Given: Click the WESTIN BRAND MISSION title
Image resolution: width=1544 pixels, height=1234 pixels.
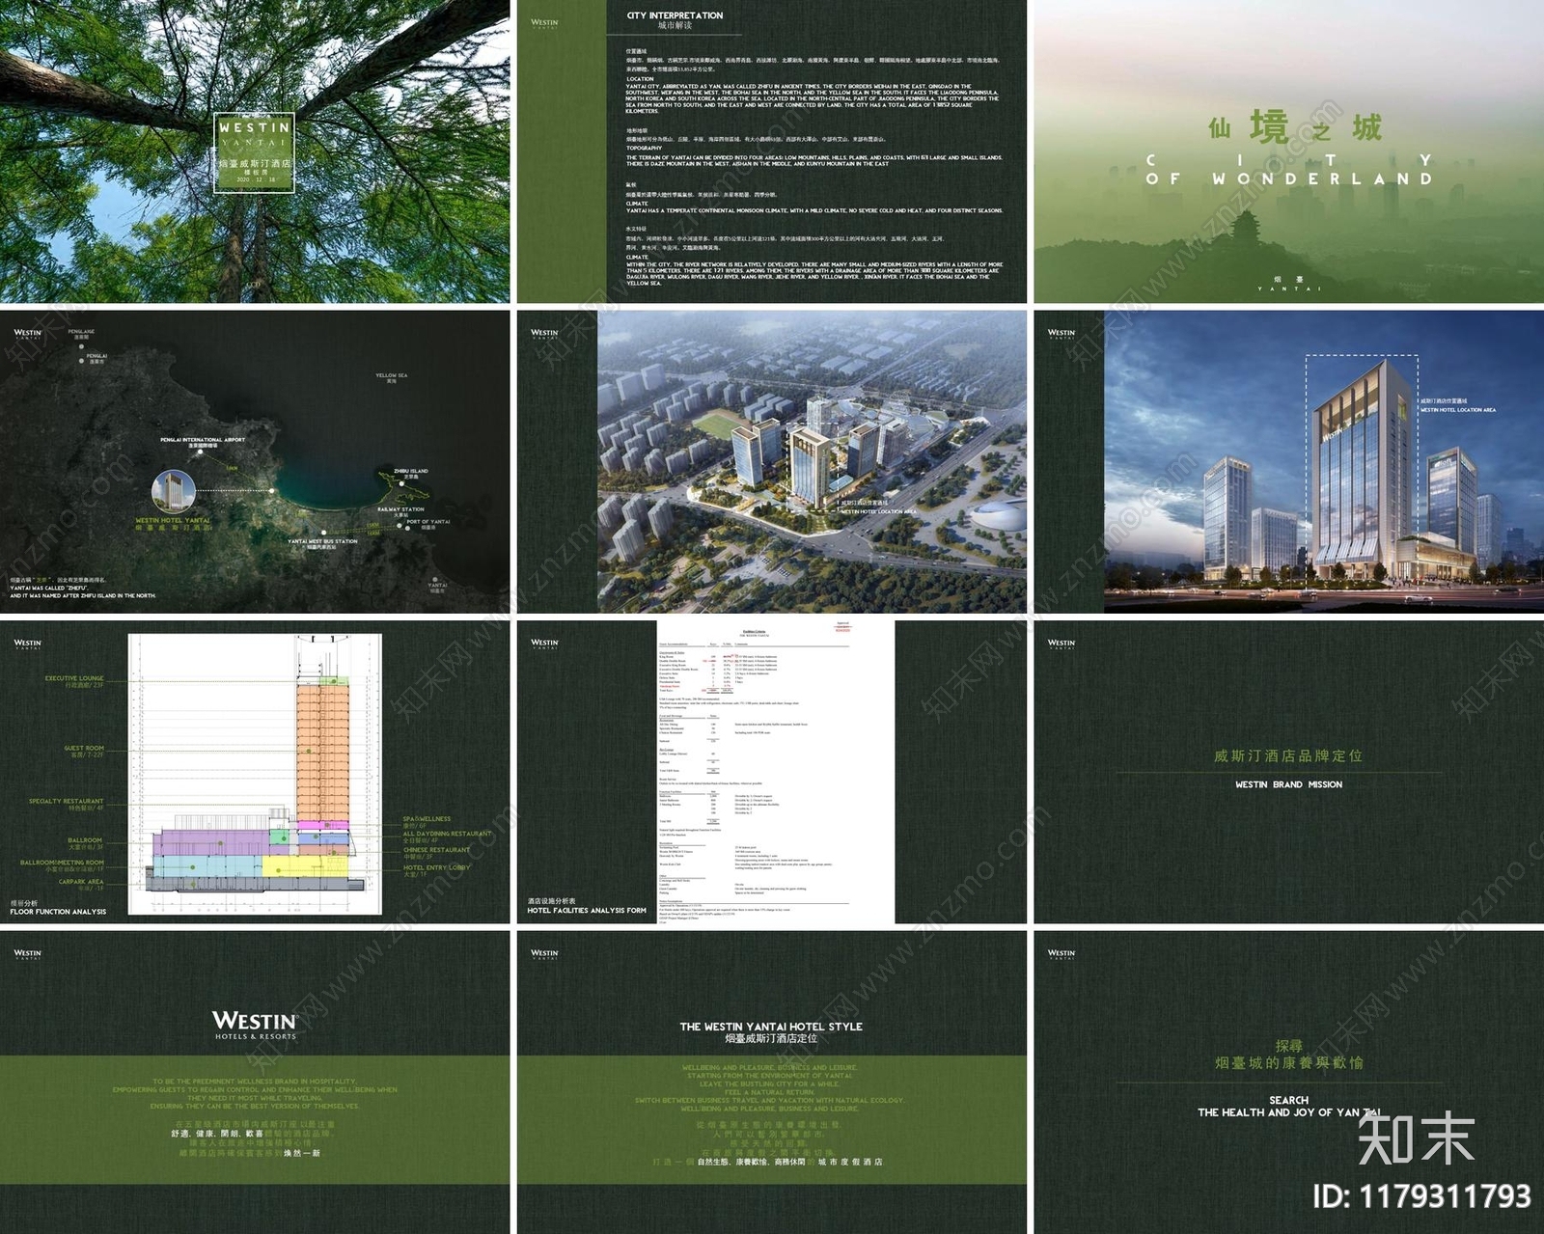Looking at the screenshot, I should coord(1288,784).
